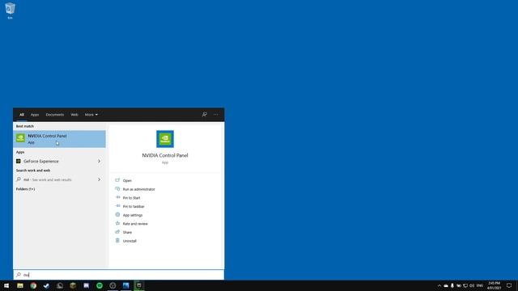Open the Recycle Bin desktop icon
The image size is (518, 291).
pyautogui.click(x=10, y=11)
